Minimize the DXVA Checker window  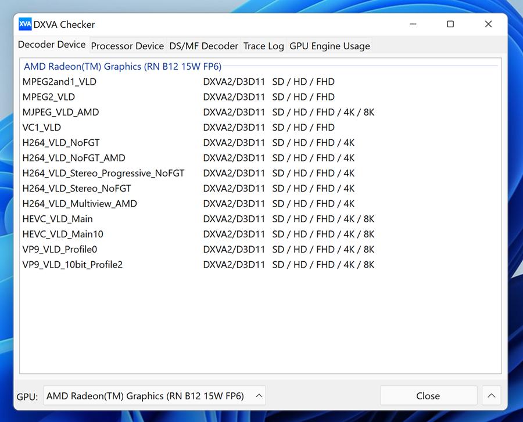pyautogui.click(x=413, y=24)
